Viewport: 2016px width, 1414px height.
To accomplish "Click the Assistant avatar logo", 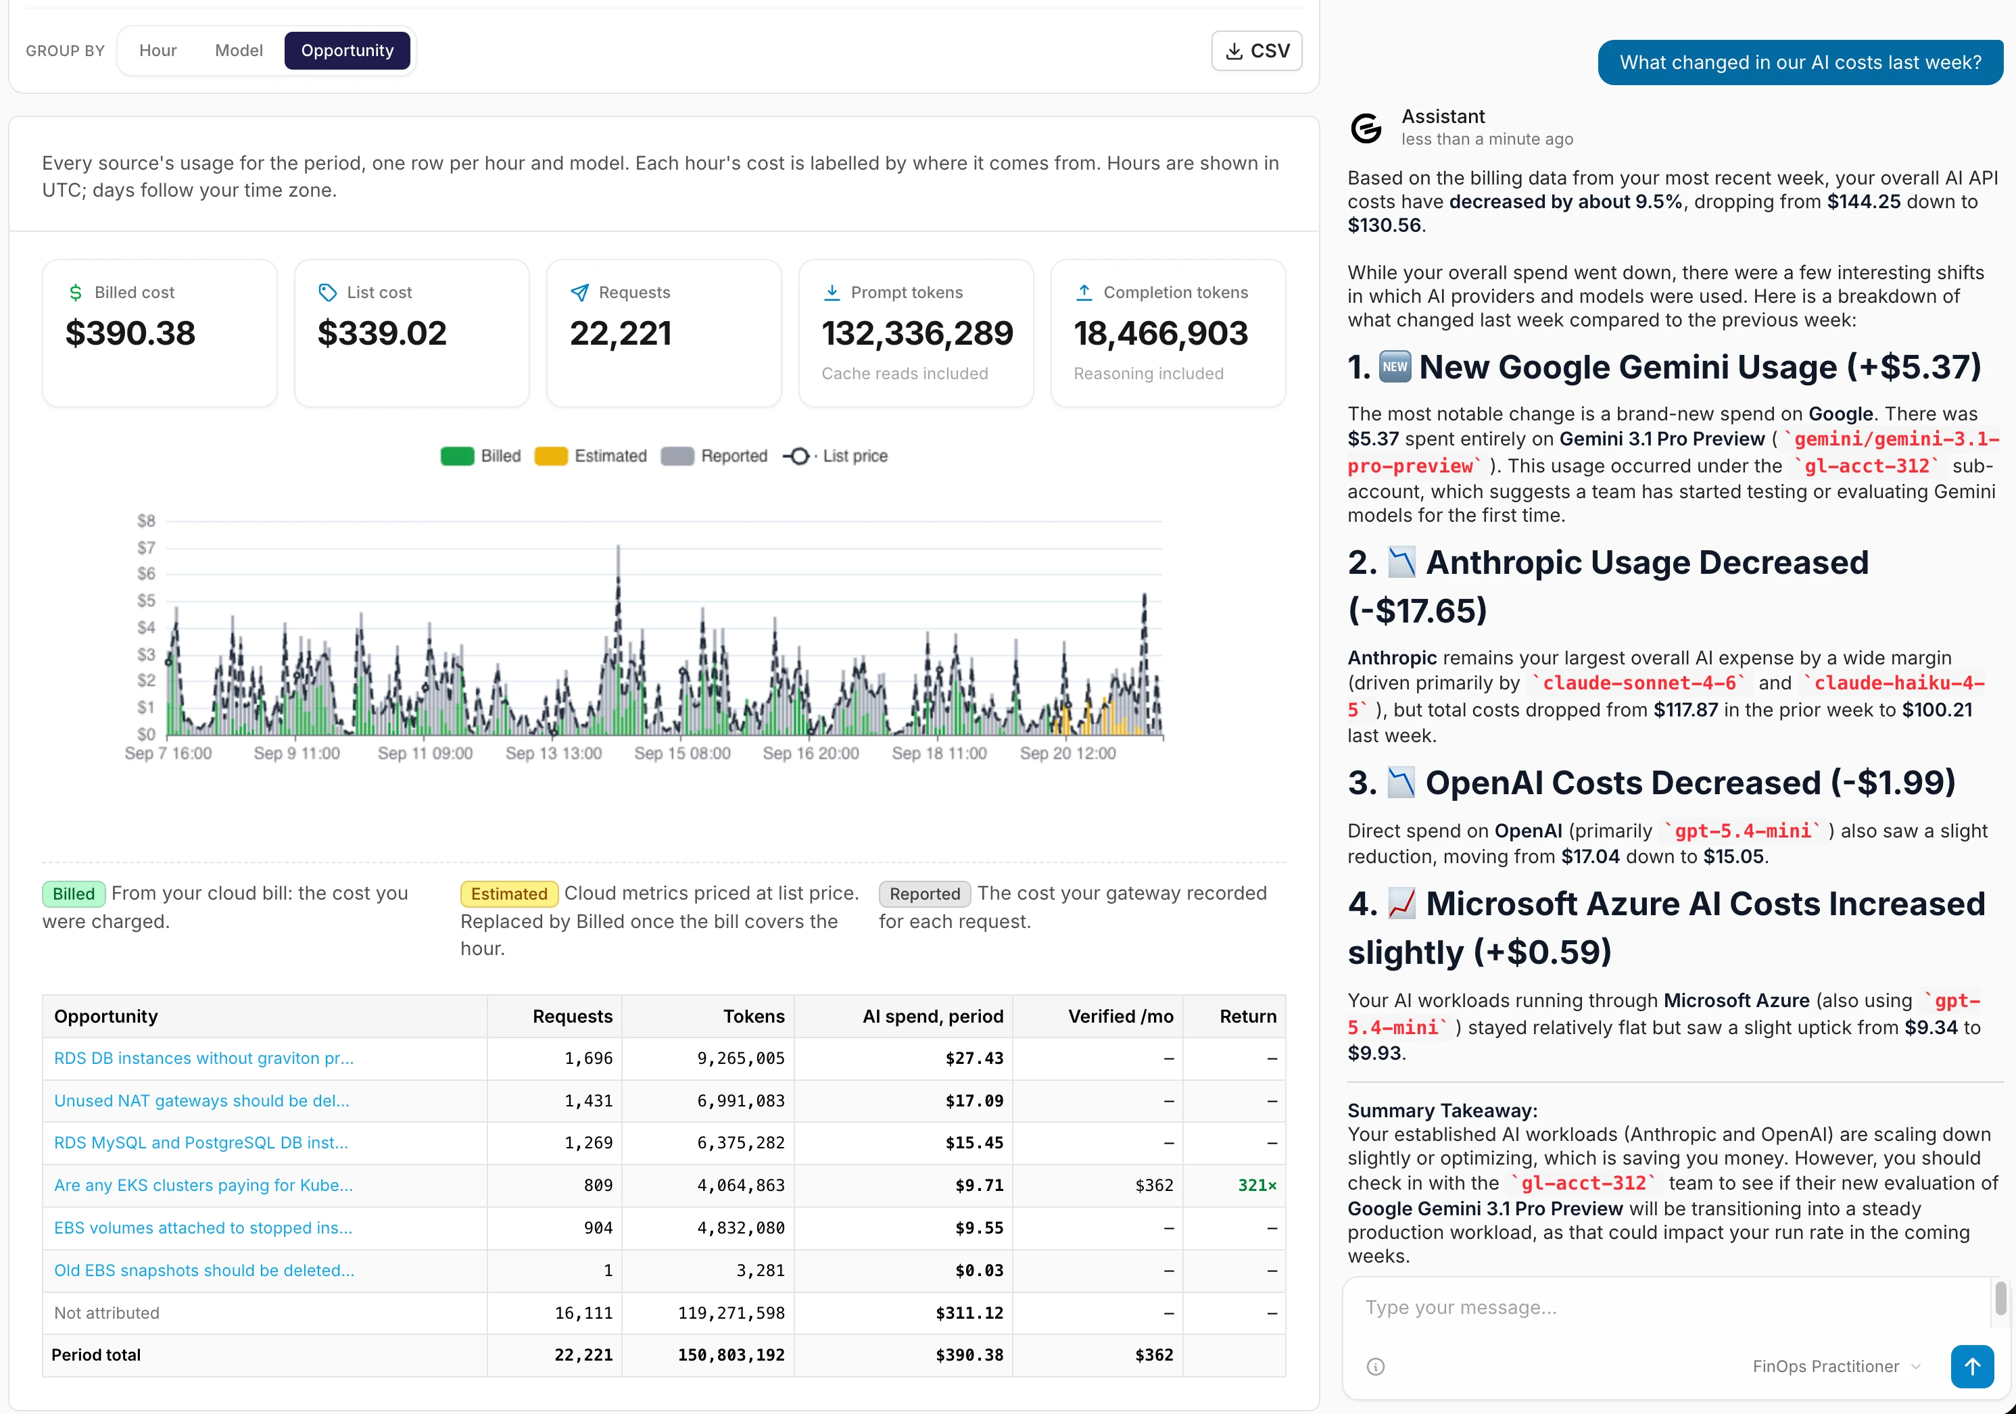I will point(1366,128).
